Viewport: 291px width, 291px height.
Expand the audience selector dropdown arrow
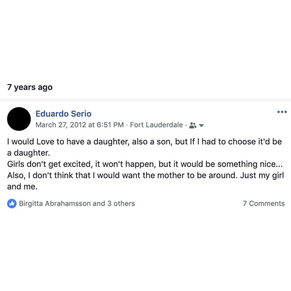pyautogui.click(x=201, y=126)
